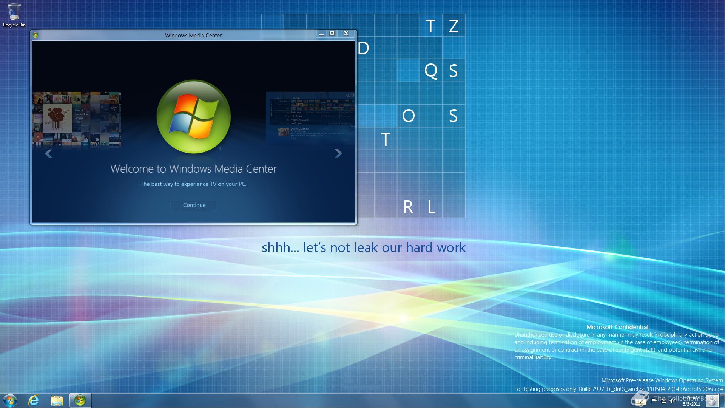This screenshot has width=725, height=408.
Task: Open the volume speaker tray icon
Action: [x=673, y=401]
